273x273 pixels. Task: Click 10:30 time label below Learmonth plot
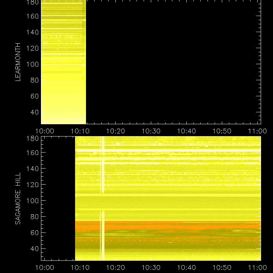(151, 131)
